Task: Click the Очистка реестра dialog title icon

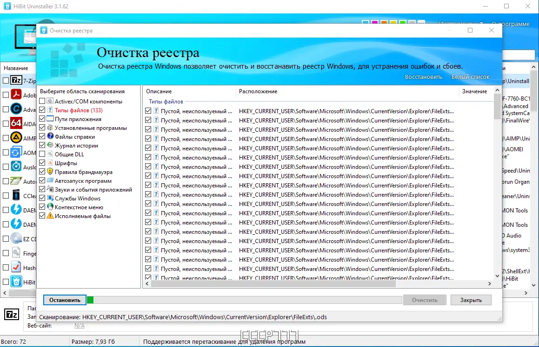Action: (x=44, y=30)
